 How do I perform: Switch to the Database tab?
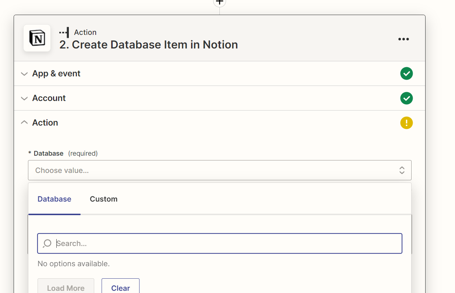(x=54, y=199)
